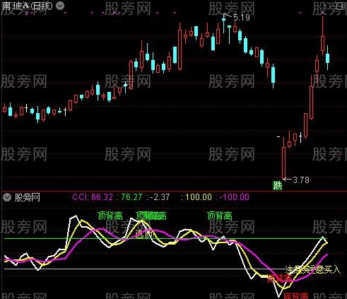This screenshot has width=347, height=299.
Task: Click the green 跌 marker below the low candle
Action: [x=278, y=186]
